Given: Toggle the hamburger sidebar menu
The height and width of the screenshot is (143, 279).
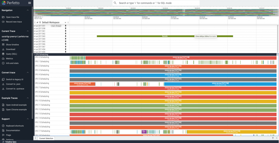Looking at the screenshot, I should coord(29,3).
